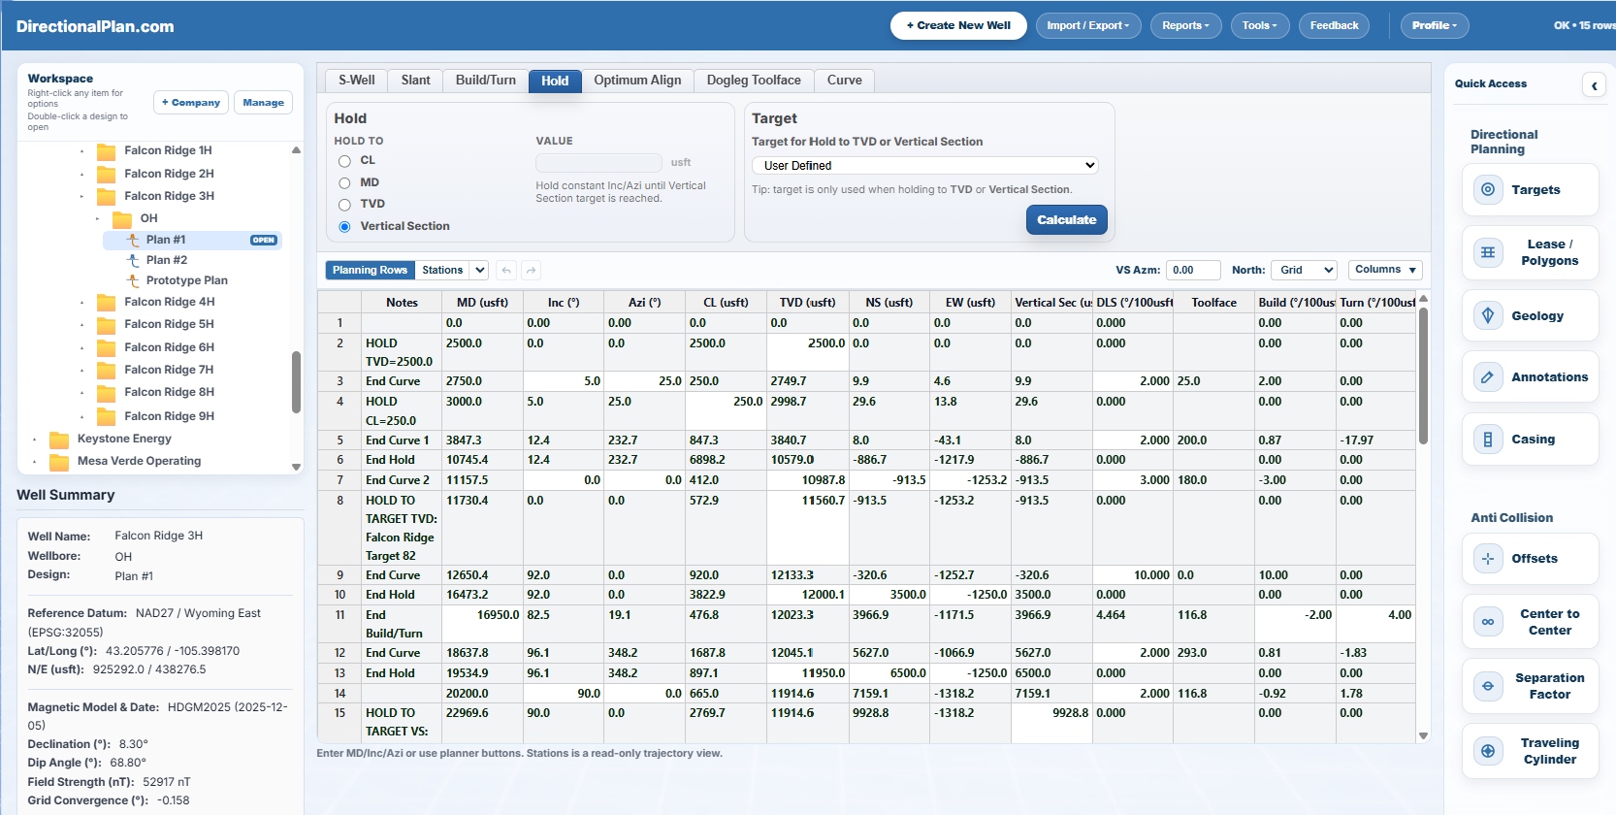Open the Offsets anti-collision icon
Image resolution: width=1616 pixels, height=815 pixels.
click(1487, 558)
